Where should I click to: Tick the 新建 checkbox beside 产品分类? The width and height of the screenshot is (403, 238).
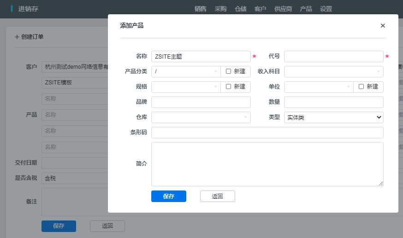[x=228, y=71]
